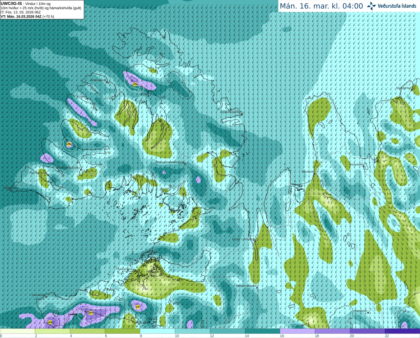Select the 20–22 m/s violet legend swatch
Screen dimensions: 420x338
coord(367,331)
